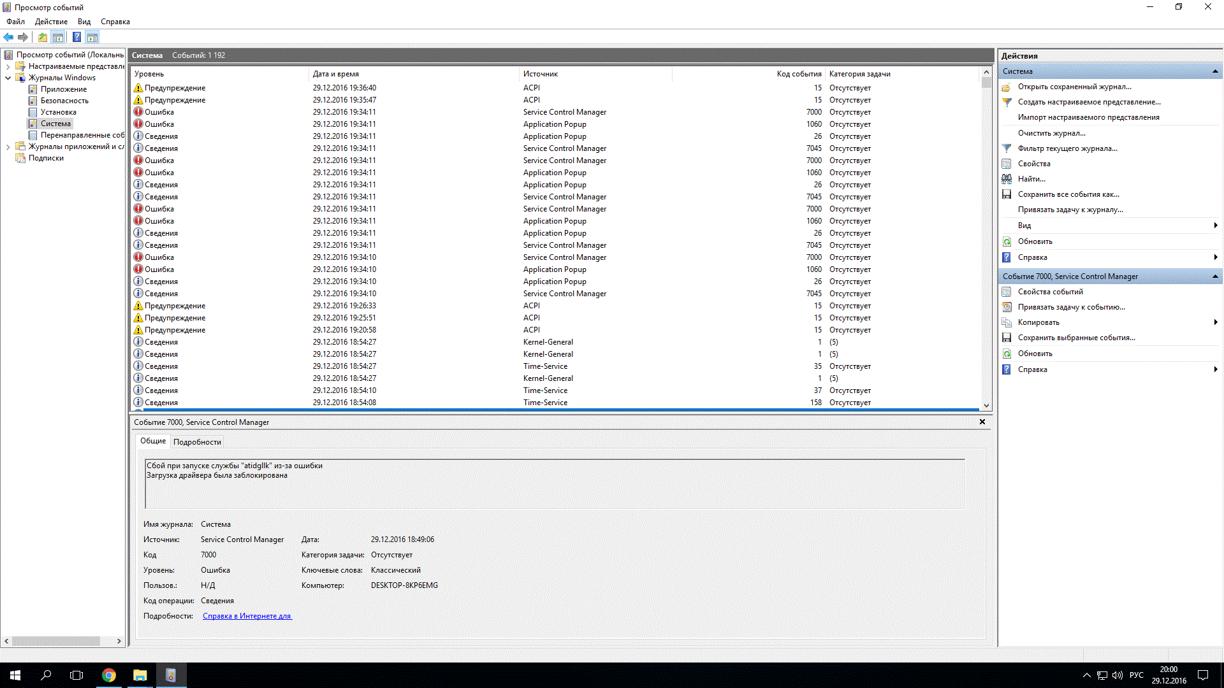The width and height of the screenshot is (1224, 688).
Task: Expand the "Настраиваемые представления" tree node
Action: pyautogui.click(x=8, y=66)
